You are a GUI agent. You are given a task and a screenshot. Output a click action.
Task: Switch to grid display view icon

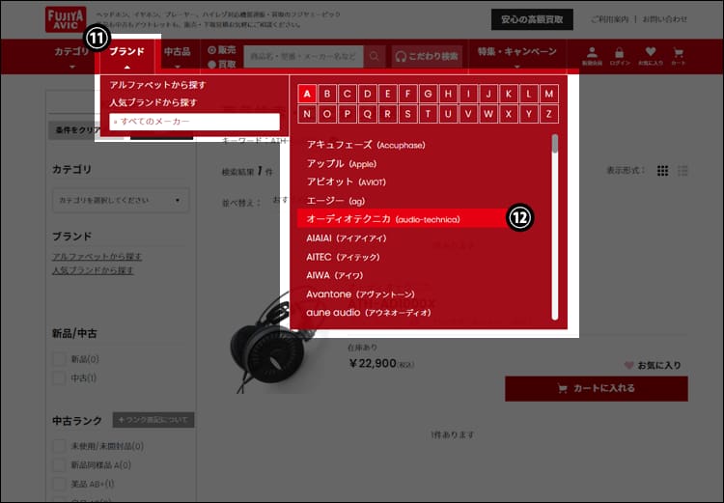tap(662, 171)
